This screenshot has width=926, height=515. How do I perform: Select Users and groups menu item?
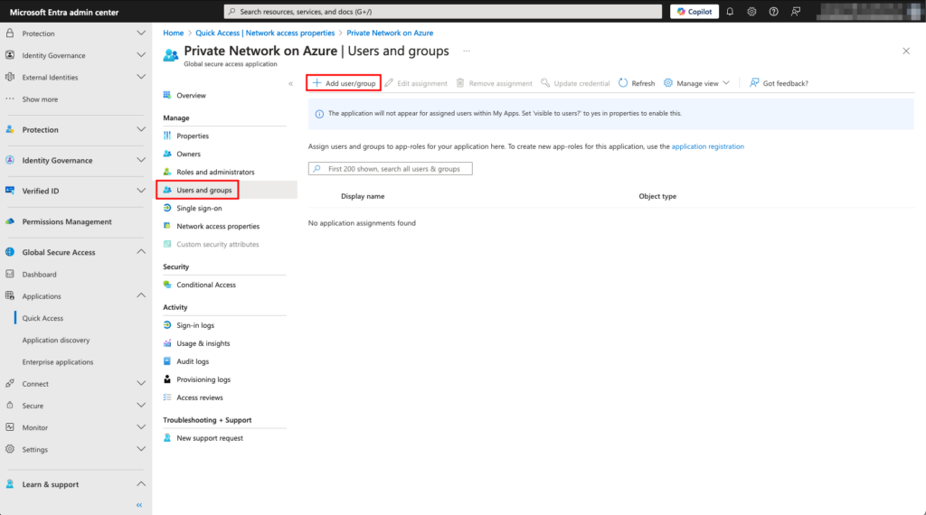203,190
